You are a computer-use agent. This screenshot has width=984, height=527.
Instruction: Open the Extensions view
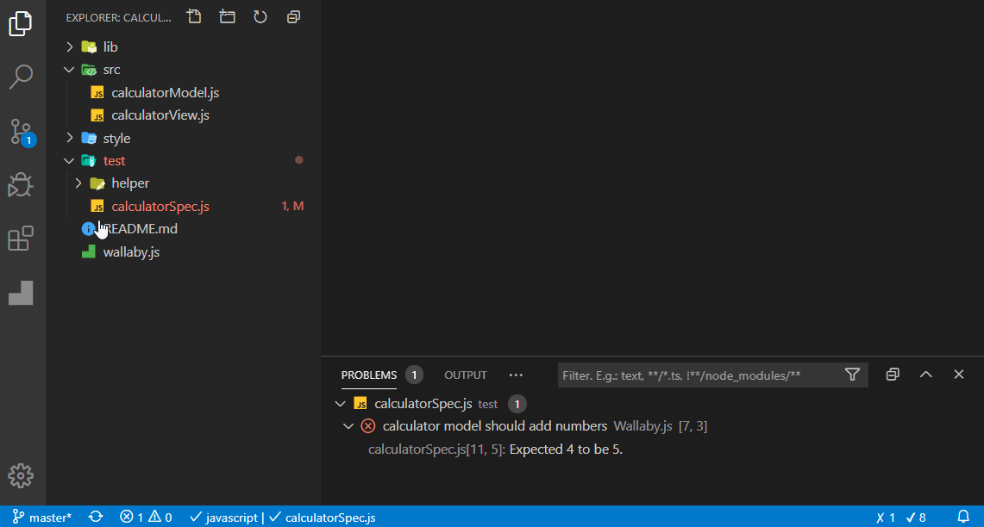tap(21, 239)
